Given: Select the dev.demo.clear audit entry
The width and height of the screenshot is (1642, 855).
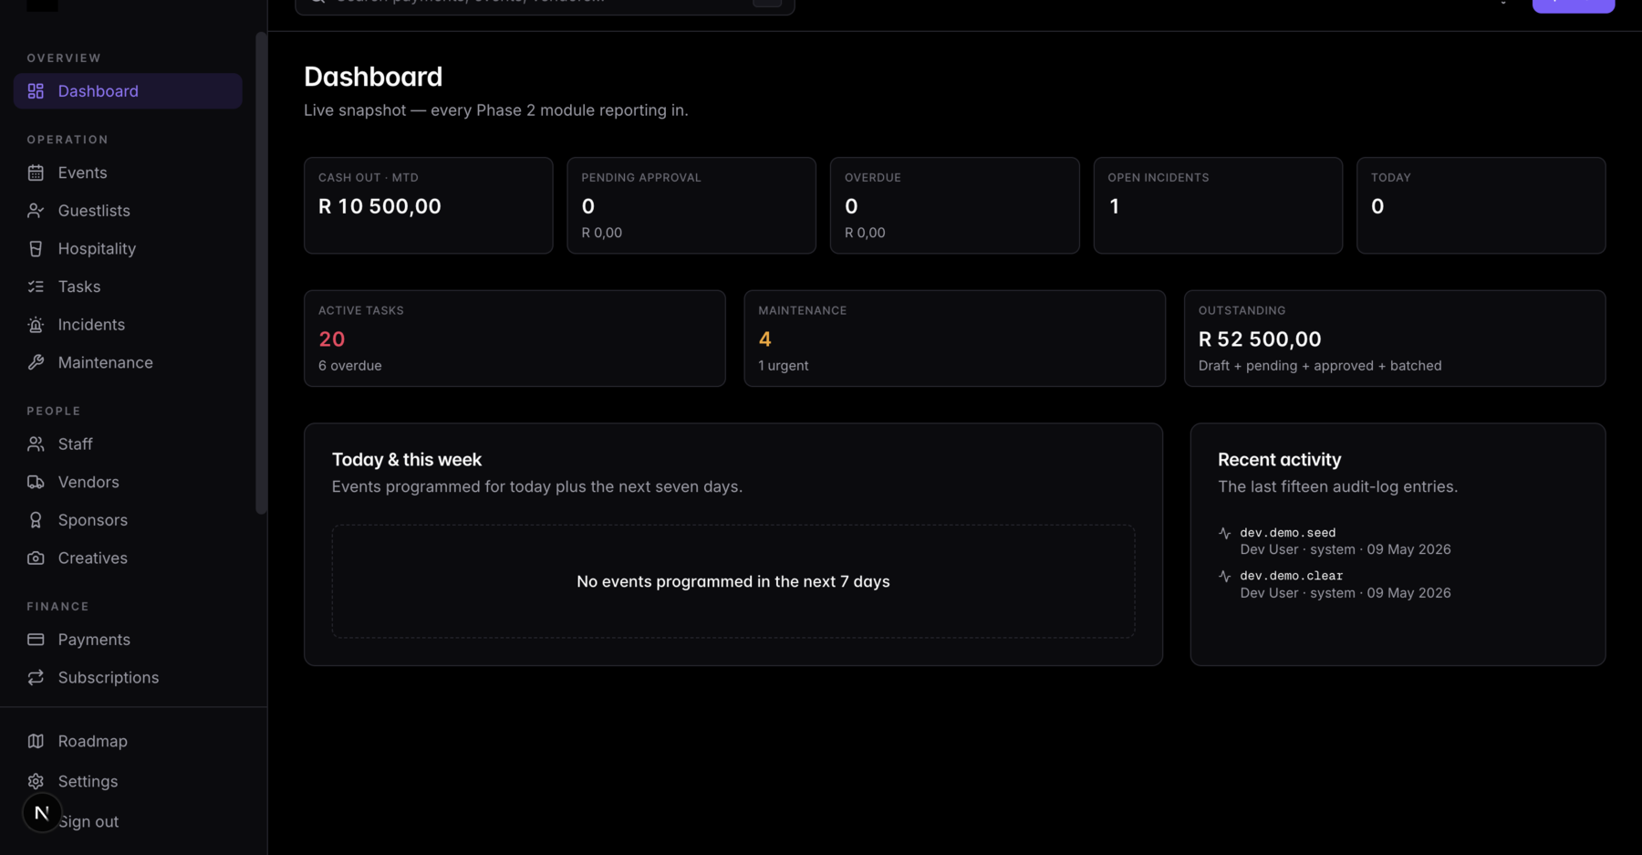Looking at the screenshot, I should pyautogui.click(x=1398, y=584).
